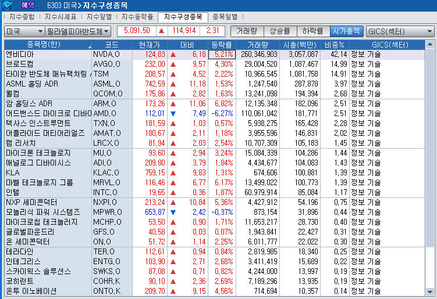Viewport: 437px width, 299px height.
Task: Click the red up arrow in NVDA.O row
Action: coord(173,54)
